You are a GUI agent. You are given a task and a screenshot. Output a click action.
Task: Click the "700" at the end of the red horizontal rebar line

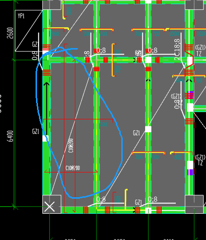[103, 124]
